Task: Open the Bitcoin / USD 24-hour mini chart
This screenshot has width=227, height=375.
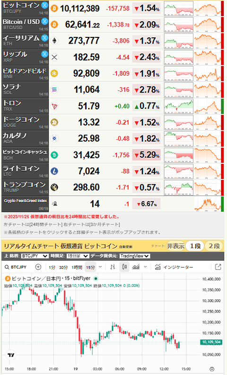Action: tap(178, 25)
